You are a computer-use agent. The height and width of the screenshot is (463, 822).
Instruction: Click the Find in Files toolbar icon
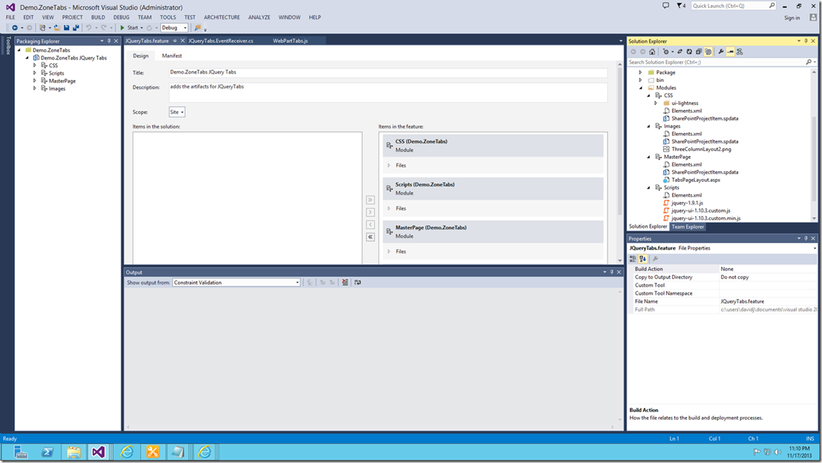pos(197,27)
